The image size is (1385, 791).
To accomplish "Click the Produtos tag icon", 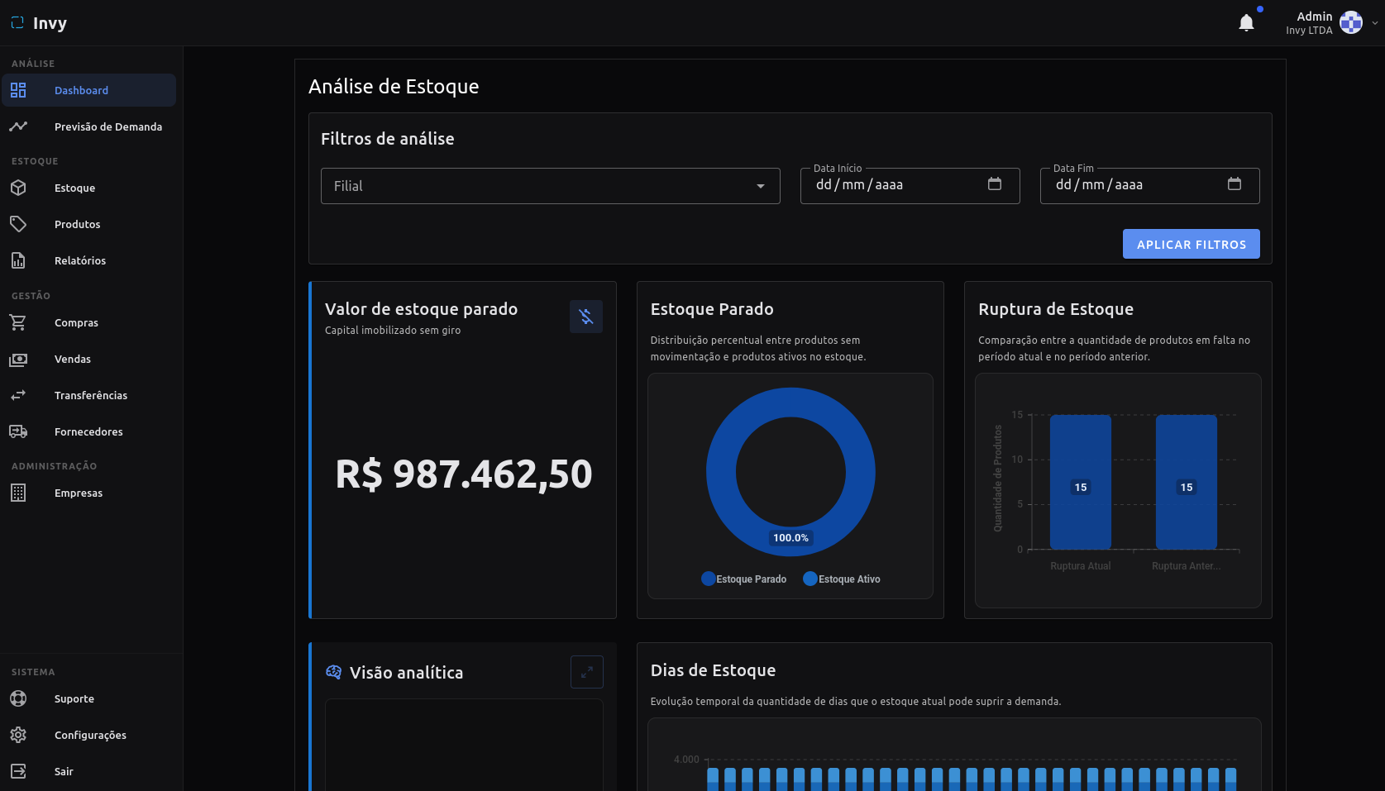I will [18, 224].
